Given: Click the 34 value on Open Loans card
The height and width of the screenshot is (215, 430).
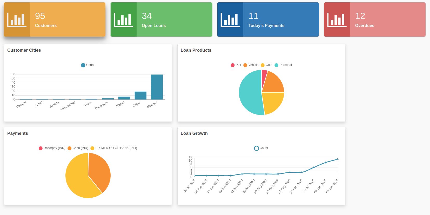Looking at the screenshot, I should pyautogui.click(x=147, y=16).
